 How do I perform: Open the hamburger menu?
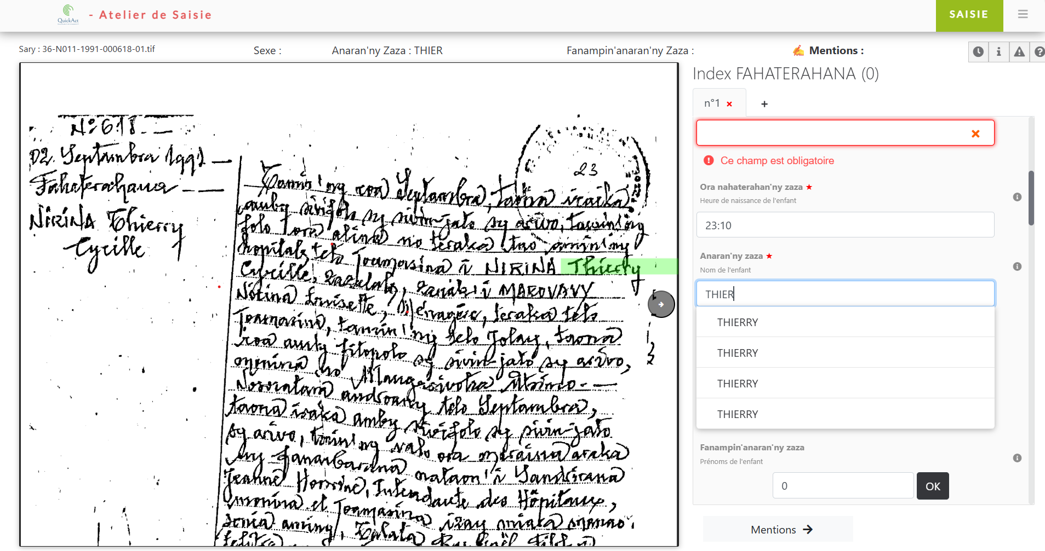click(1023, 15)
